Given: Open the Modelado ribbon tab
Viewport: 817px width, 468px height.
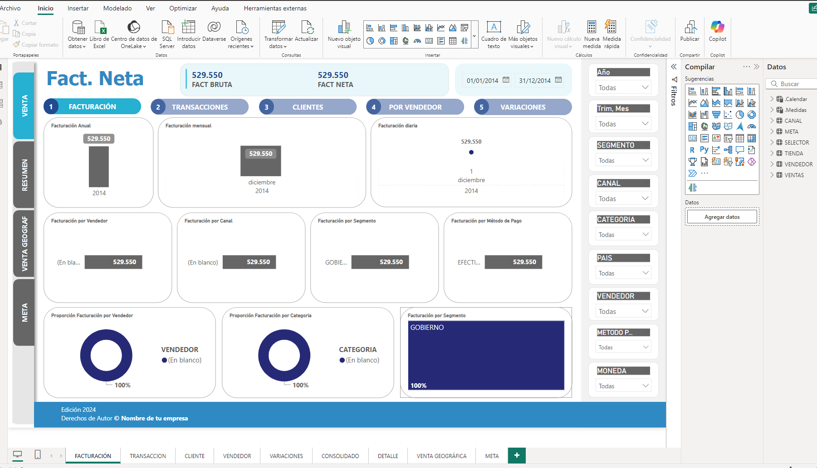Looking at the screenshot, I should [117, 8].
